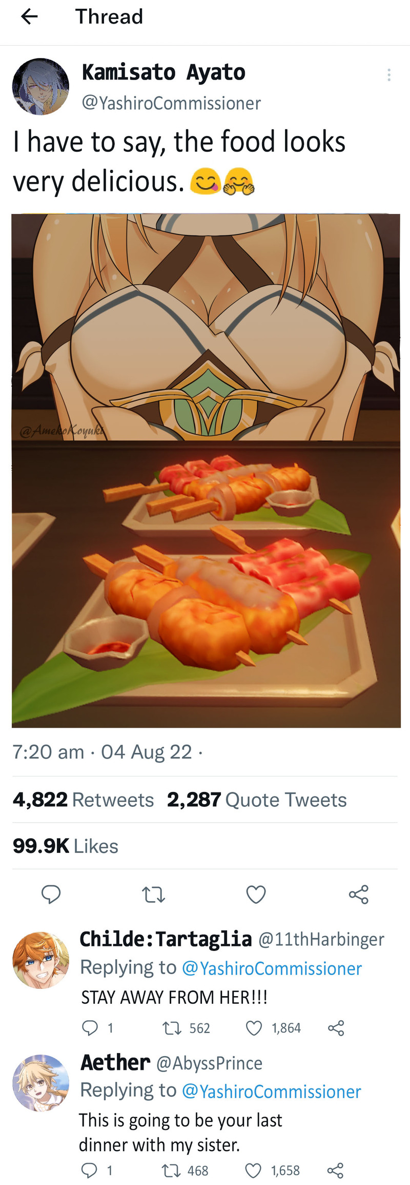Like Childe's reply with 1,864 likes

point(254,1028)
